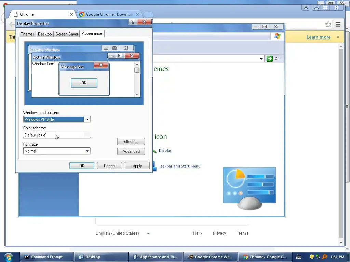This screenshot has width=350, height=262.
Task: Open the Terms link
Action: [242, 233]
